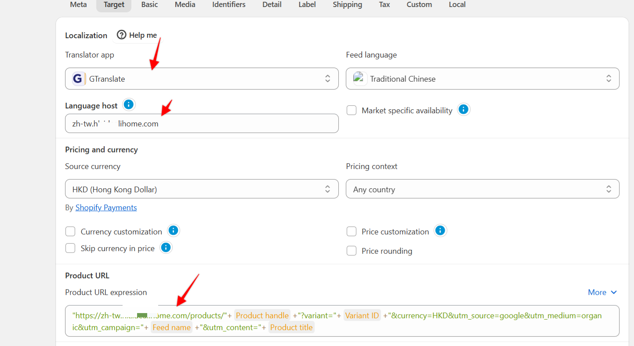Image resolution: width=634 pixels, height=346 pixels.
Task: Open the Source currency HKD dropdown
Action: pos(202,189)
